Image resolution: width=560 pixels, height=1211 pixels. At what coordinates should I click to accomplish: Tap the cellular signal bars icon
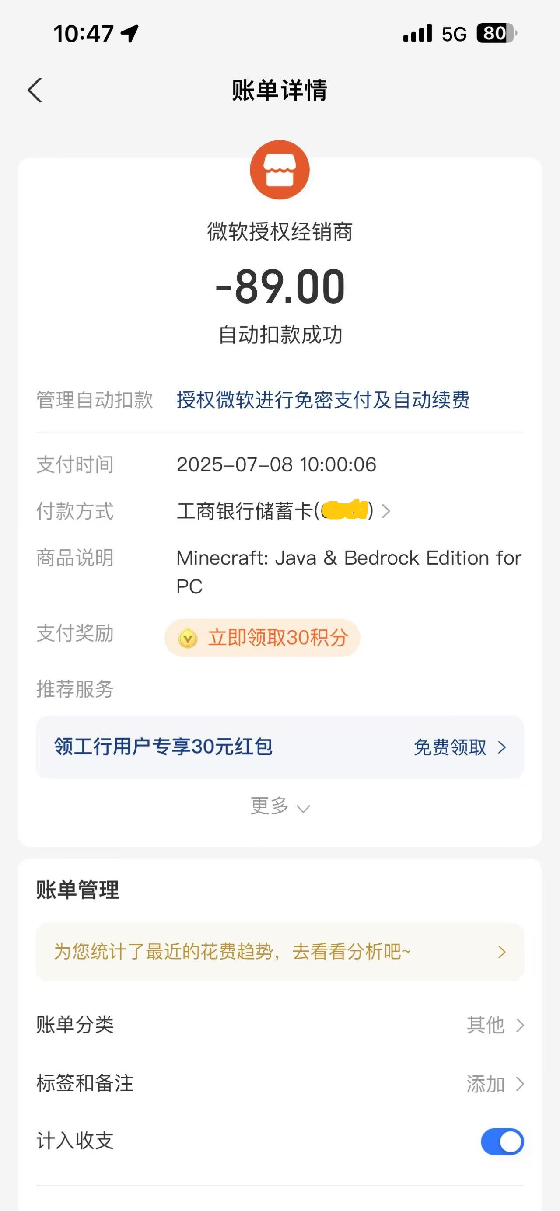[x=417, y=33]
